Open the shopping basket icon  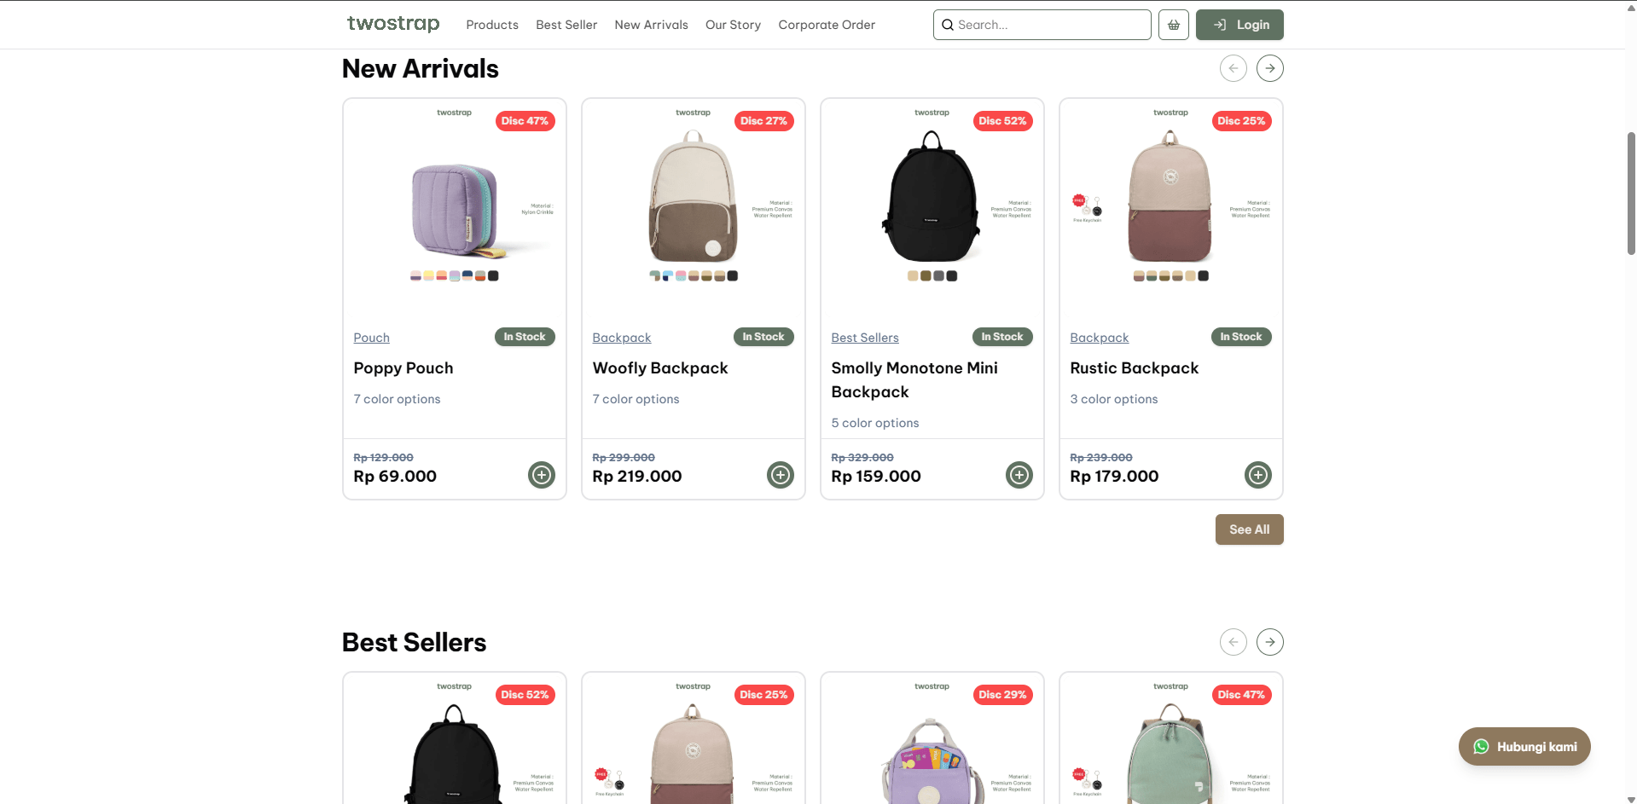click(1173, 25)
